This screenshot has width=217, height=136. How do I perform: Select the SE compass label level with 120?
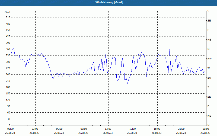click(209, 97)
